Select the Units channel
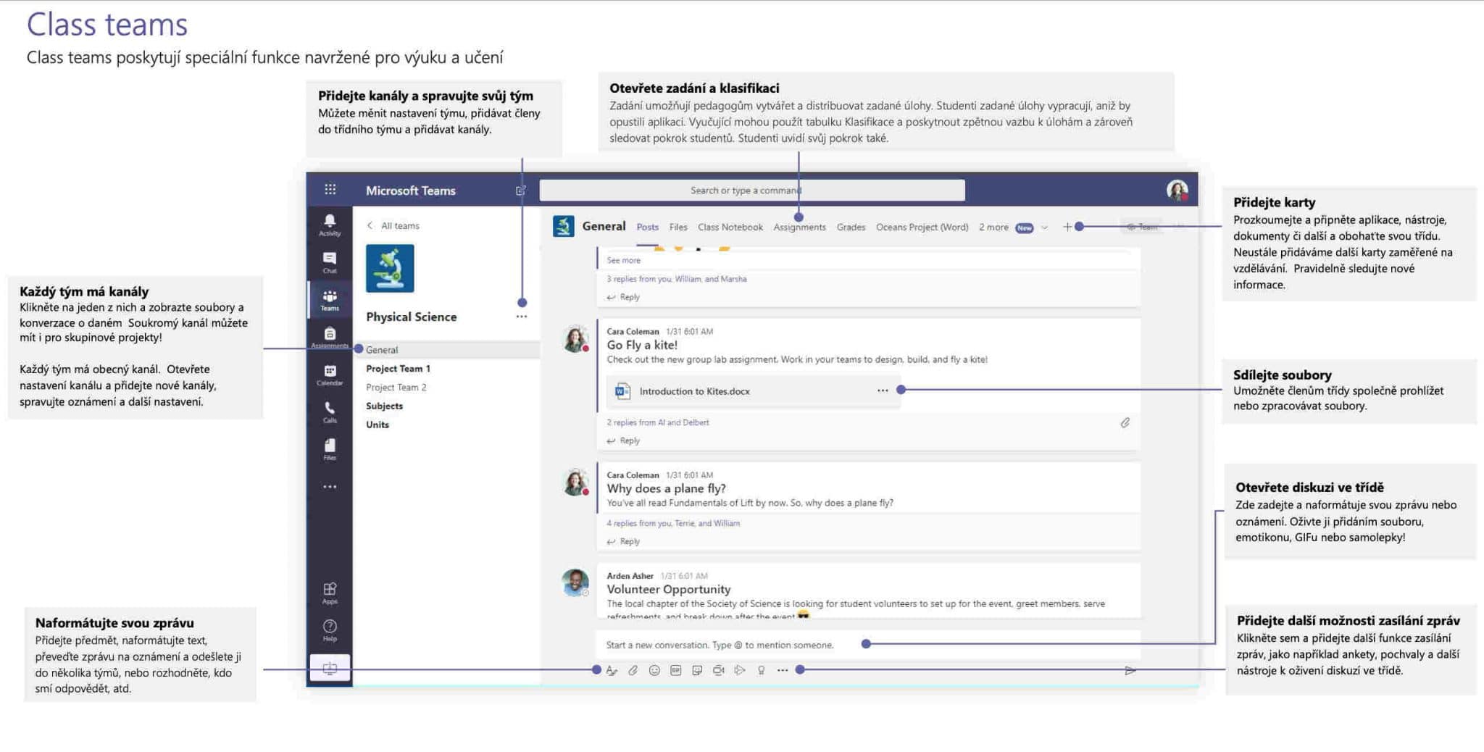Viewport: 1484px width, 752px height. (x=378, y=425)
